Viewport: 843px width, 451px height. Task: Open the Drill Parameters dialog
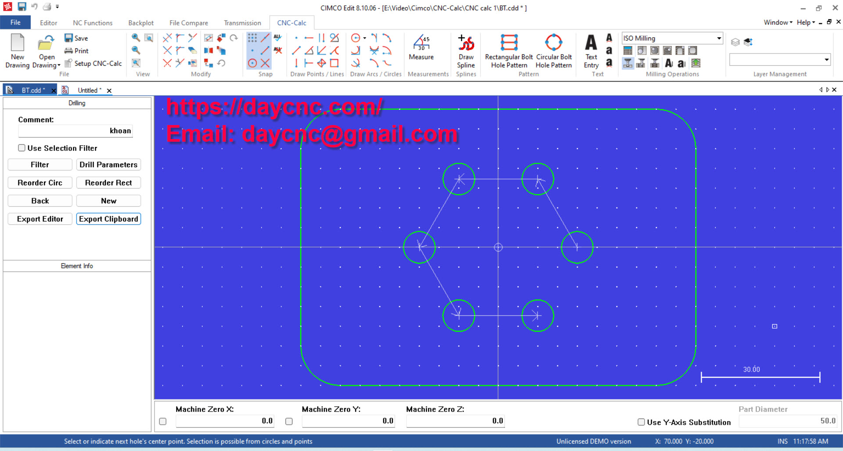[x=108, y=165]
